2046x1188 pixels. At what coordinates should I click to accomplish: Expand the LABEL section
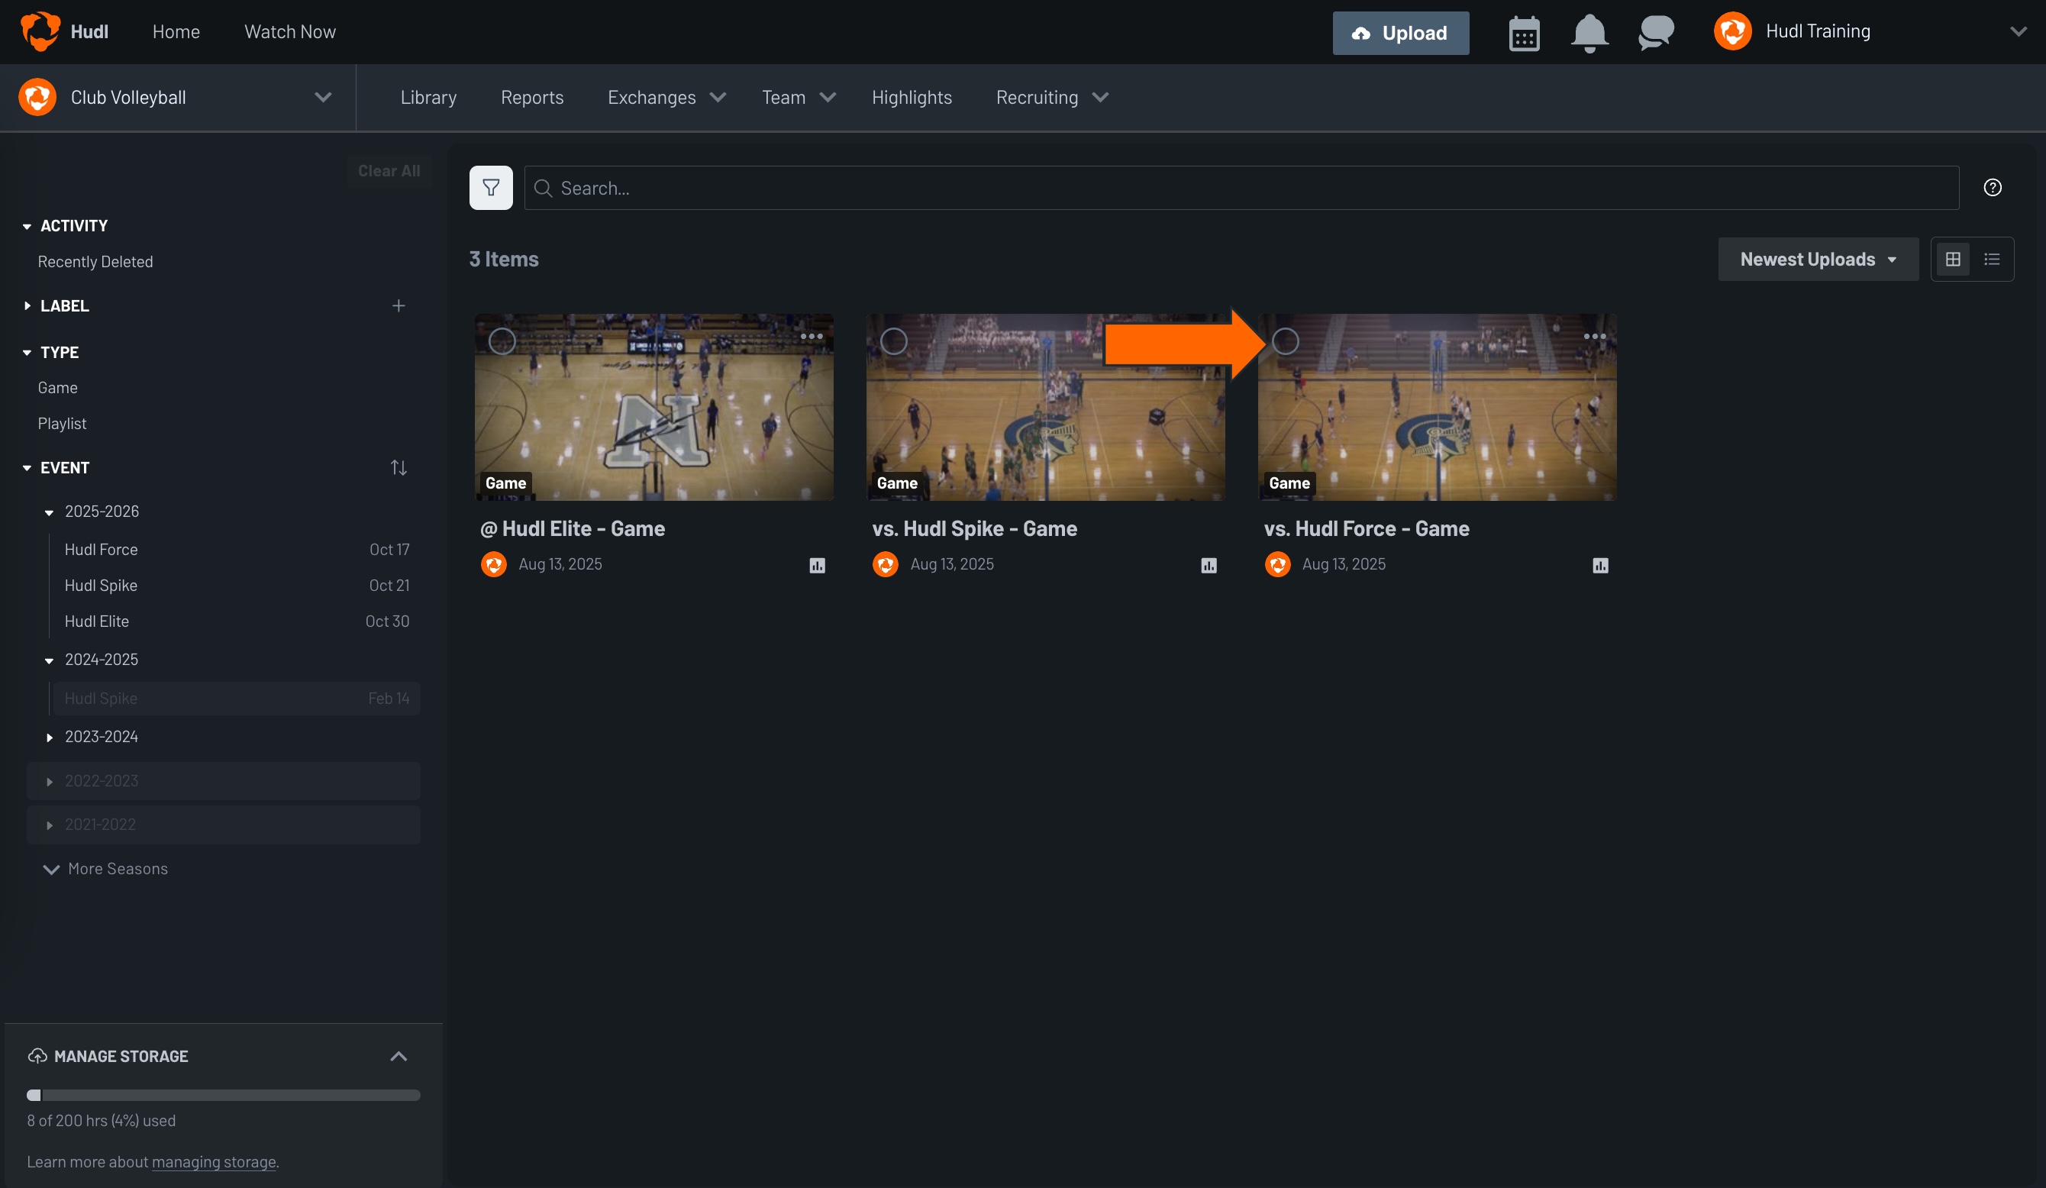27,306
